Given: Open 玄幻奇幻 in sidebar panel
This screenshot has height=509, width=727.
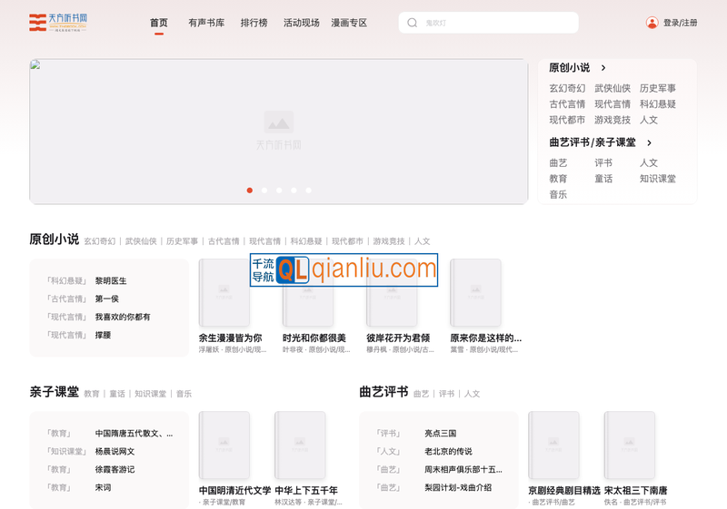Looking at the screenshot, I should pos(567,88).
